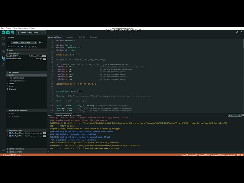Open the Serial Plotter icon
This screenshot has height=183, width=244.
[237, 32]
